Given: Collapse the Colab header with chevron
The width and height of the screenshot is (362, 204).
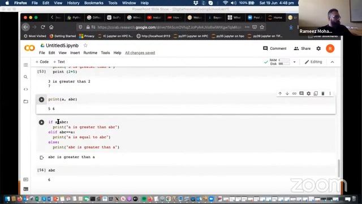Looking at the screenshot, I should click(332, 62).
